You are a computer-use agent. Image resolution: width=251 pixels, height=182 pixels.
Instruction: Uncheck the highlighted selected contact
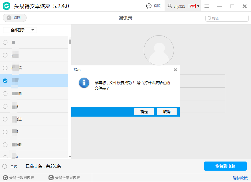pos(5,81)
